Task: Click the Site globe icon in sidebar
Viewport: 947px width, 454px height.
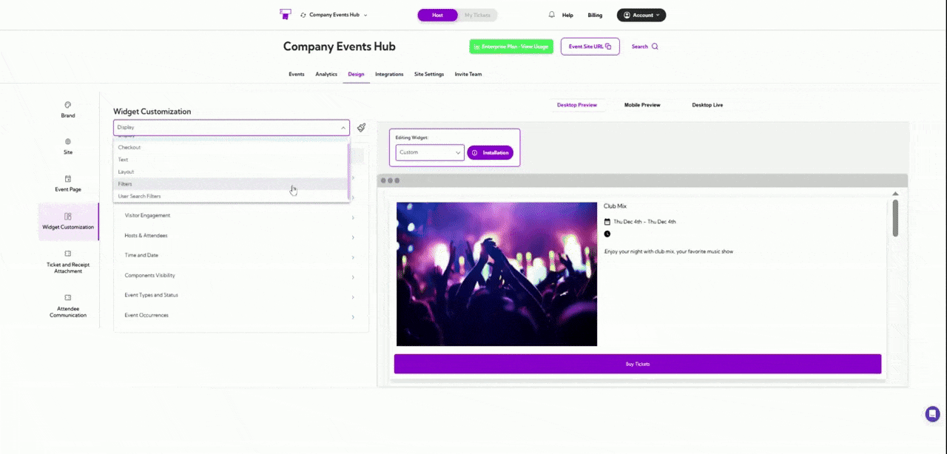Action: click(68, 141)
